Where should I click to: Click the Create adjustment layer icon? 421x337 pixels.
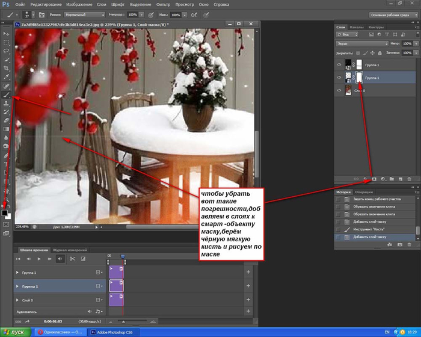click(383, 179)
